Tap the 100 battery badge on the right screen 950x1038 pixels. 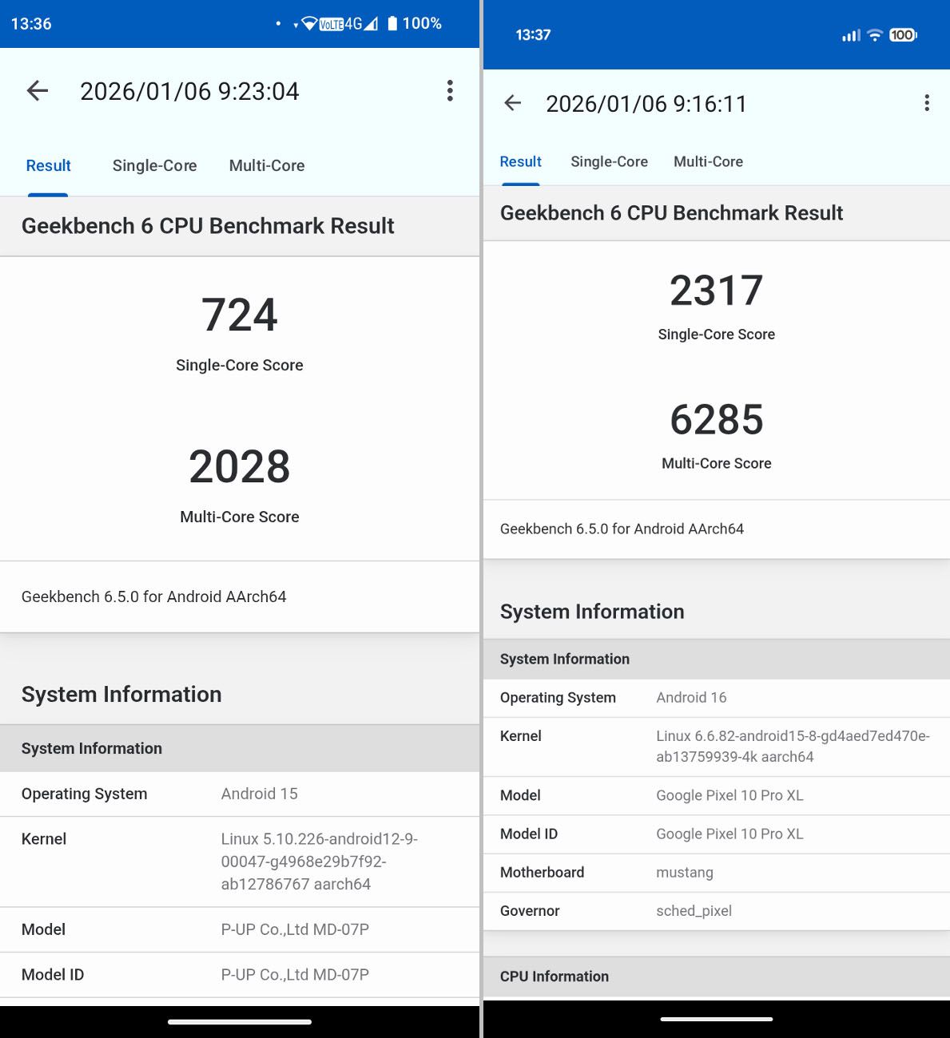[905, 35]
